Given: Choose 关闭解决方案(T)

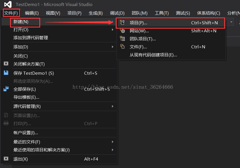Looking at the screenshot, I should [59, 64].
